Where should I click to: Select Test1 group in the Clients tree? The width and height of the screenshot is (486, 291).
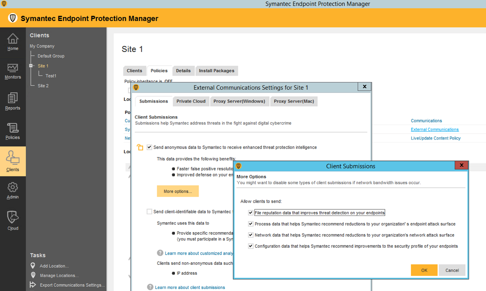(x=51, y=76)
